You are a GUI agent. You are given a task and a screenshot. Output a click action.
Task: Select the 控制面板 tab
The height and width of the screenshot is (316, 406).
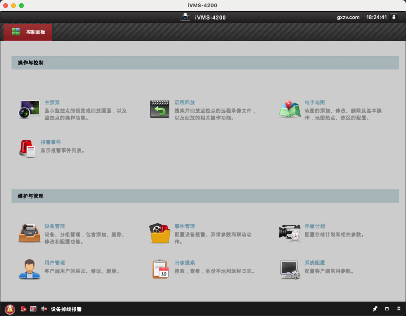pyautogui.click(x=27, y=32)
